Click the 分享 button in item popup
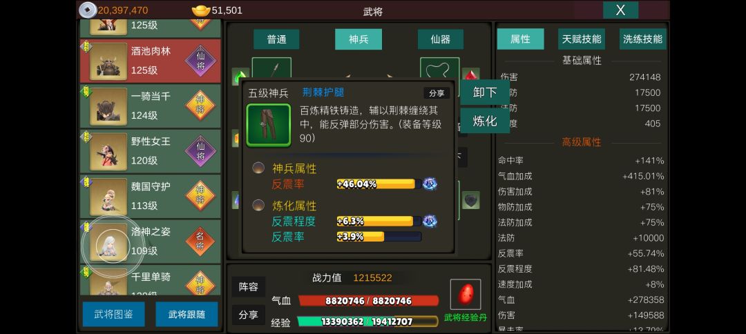This screenshot has width=746, height=334. (437, 93)
